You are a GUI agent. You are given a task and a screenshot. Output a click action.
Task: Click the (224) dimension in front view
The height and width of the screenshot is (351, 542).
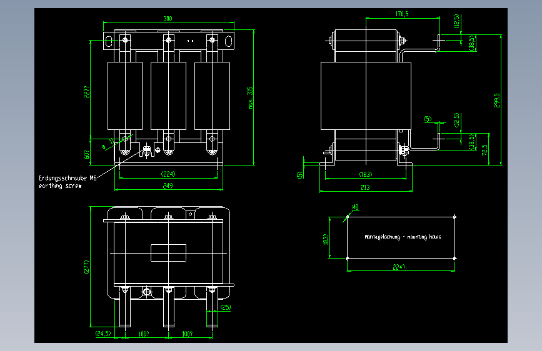point(168,174)
